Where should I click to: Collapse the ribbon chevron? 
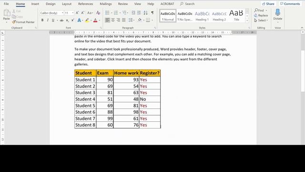tap(302, 28)
